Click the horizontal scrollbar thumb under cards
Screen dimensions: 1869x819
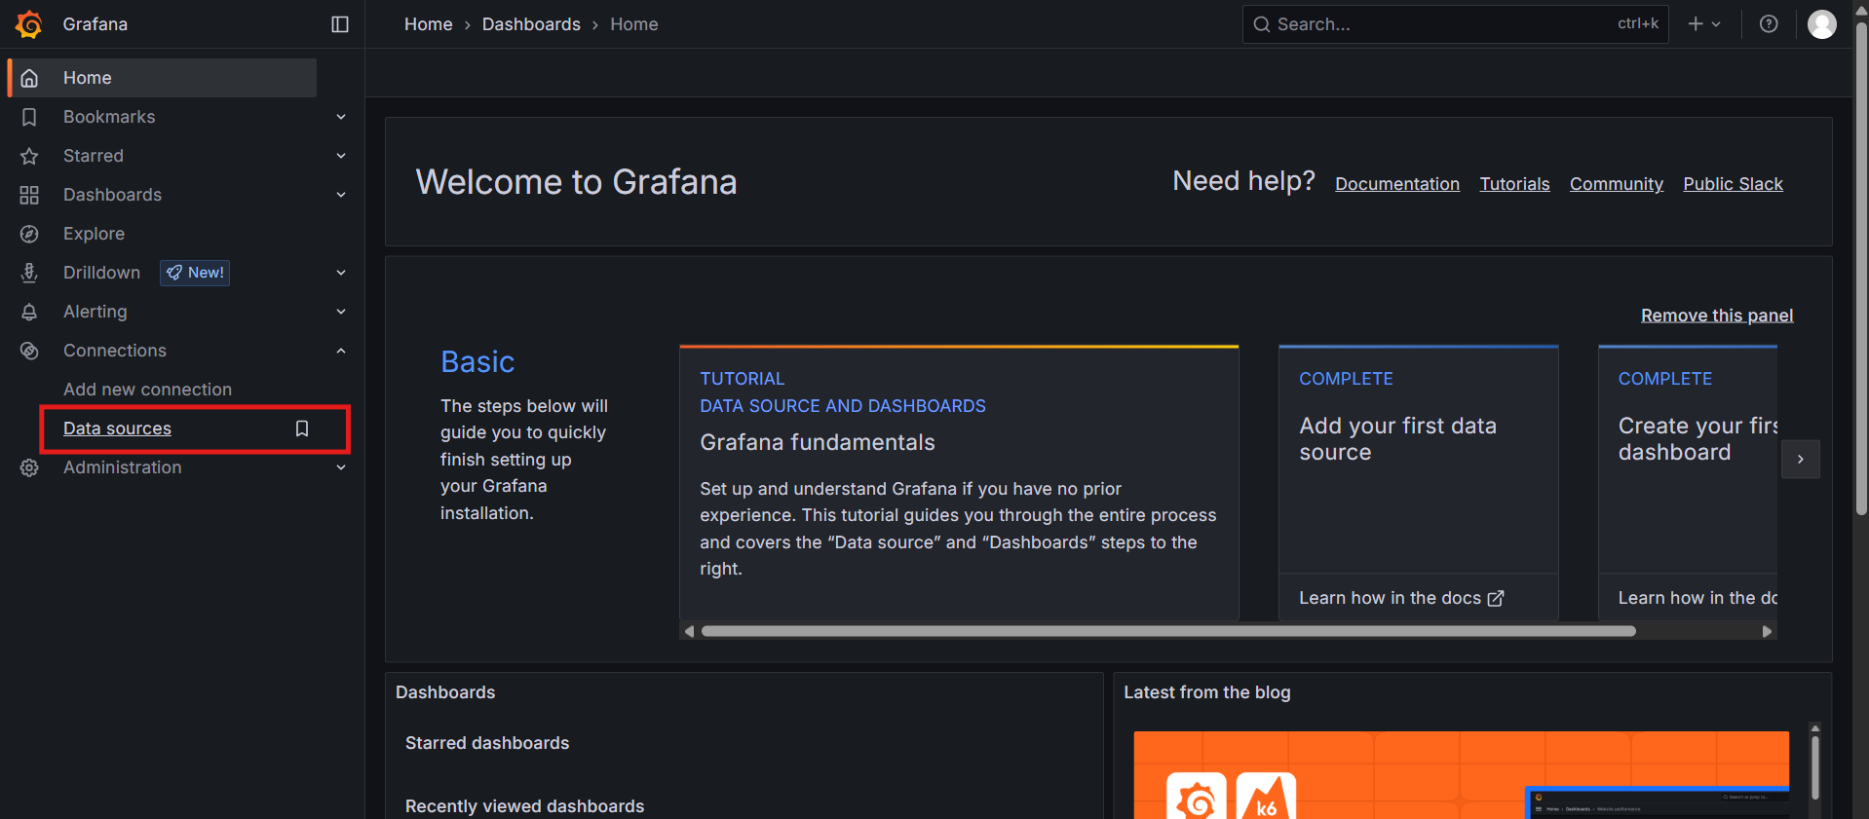click(1168, 631)
